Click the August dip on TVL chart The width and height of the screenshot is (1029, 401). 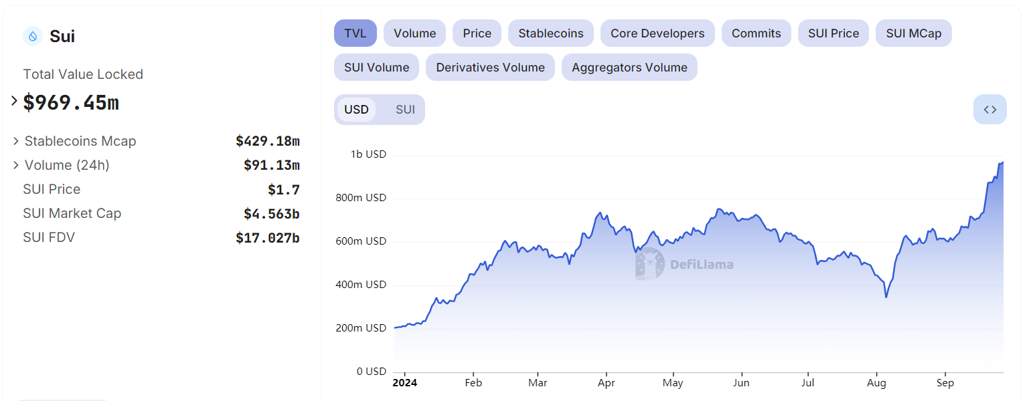click(886, 296)
